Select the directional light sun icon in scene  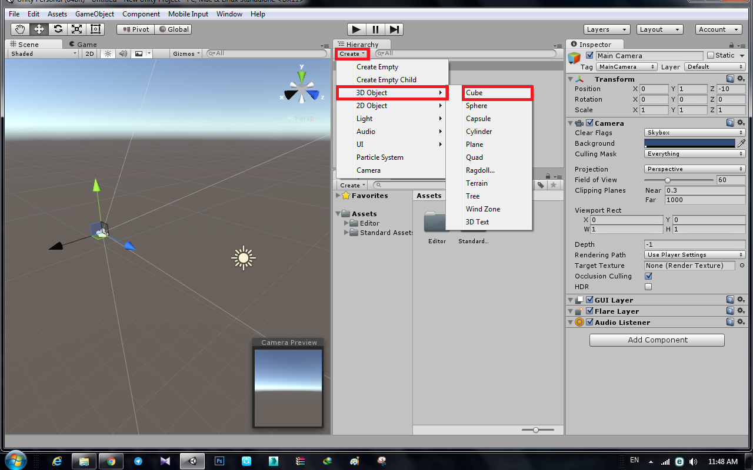pyautogui.click(x=244, y=258)
